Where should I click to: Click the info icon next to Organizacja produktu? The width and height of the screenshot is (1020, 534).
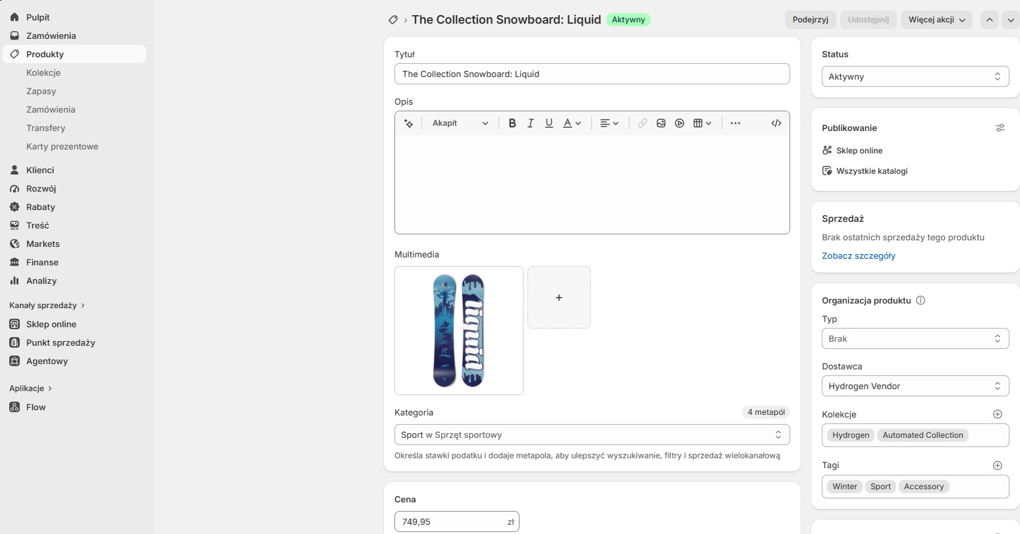921,300
